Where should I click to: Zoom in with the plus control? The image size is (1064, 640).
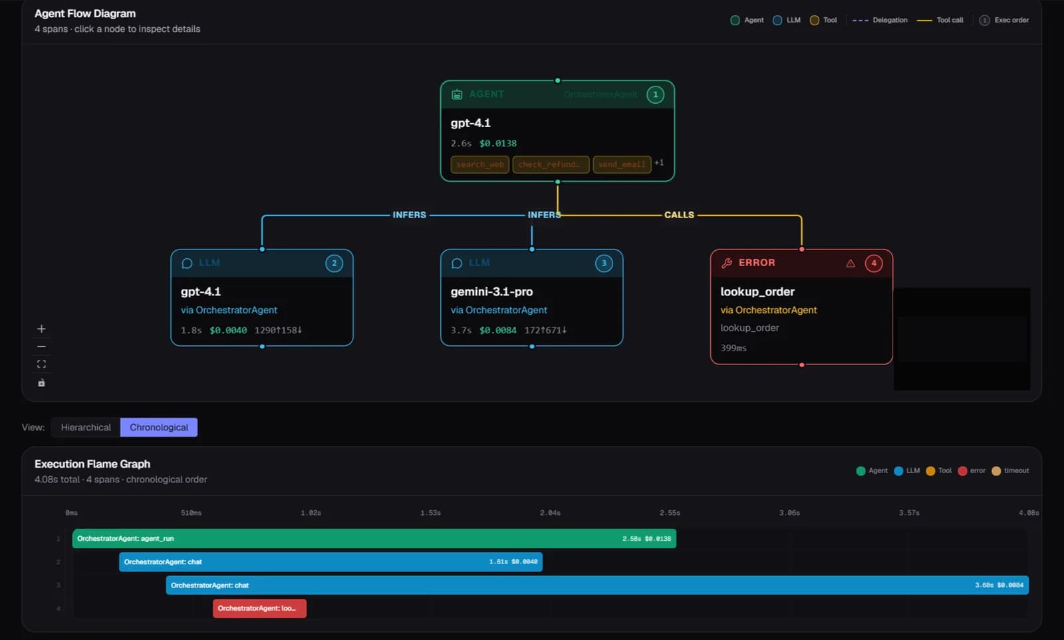(x=41, y=329)
